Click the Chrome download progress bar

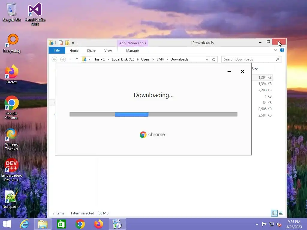point(153,114)
